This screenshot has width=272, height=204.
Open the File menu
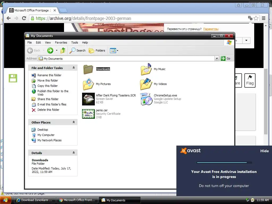29,42
